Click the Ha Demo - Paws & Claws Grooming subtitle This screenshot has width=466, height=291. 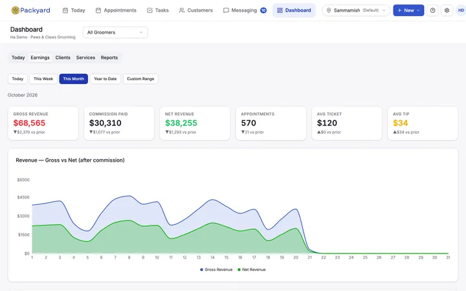tap(43, 37)
